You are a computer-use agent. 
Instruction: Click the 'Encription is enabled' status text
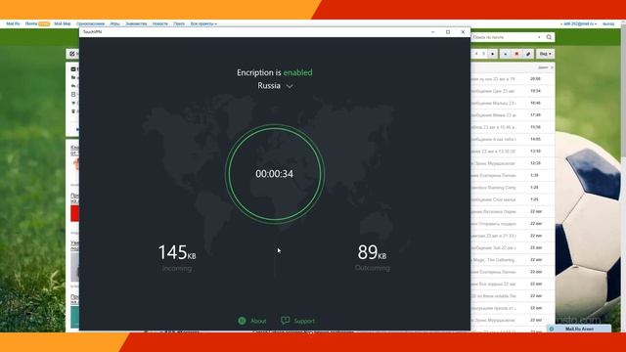pos(275,72)
